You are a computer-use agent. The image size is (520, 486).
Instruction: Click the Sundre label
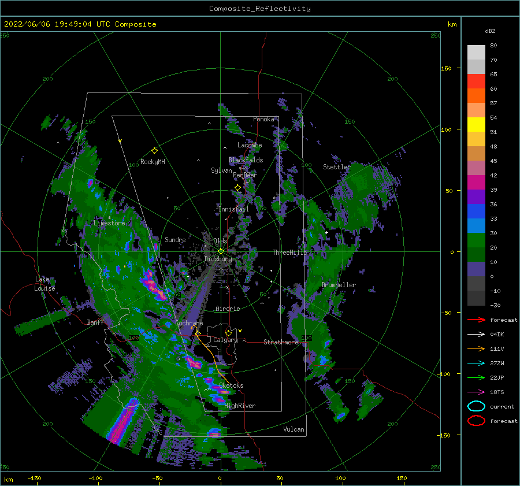click(x=175, y=239)
